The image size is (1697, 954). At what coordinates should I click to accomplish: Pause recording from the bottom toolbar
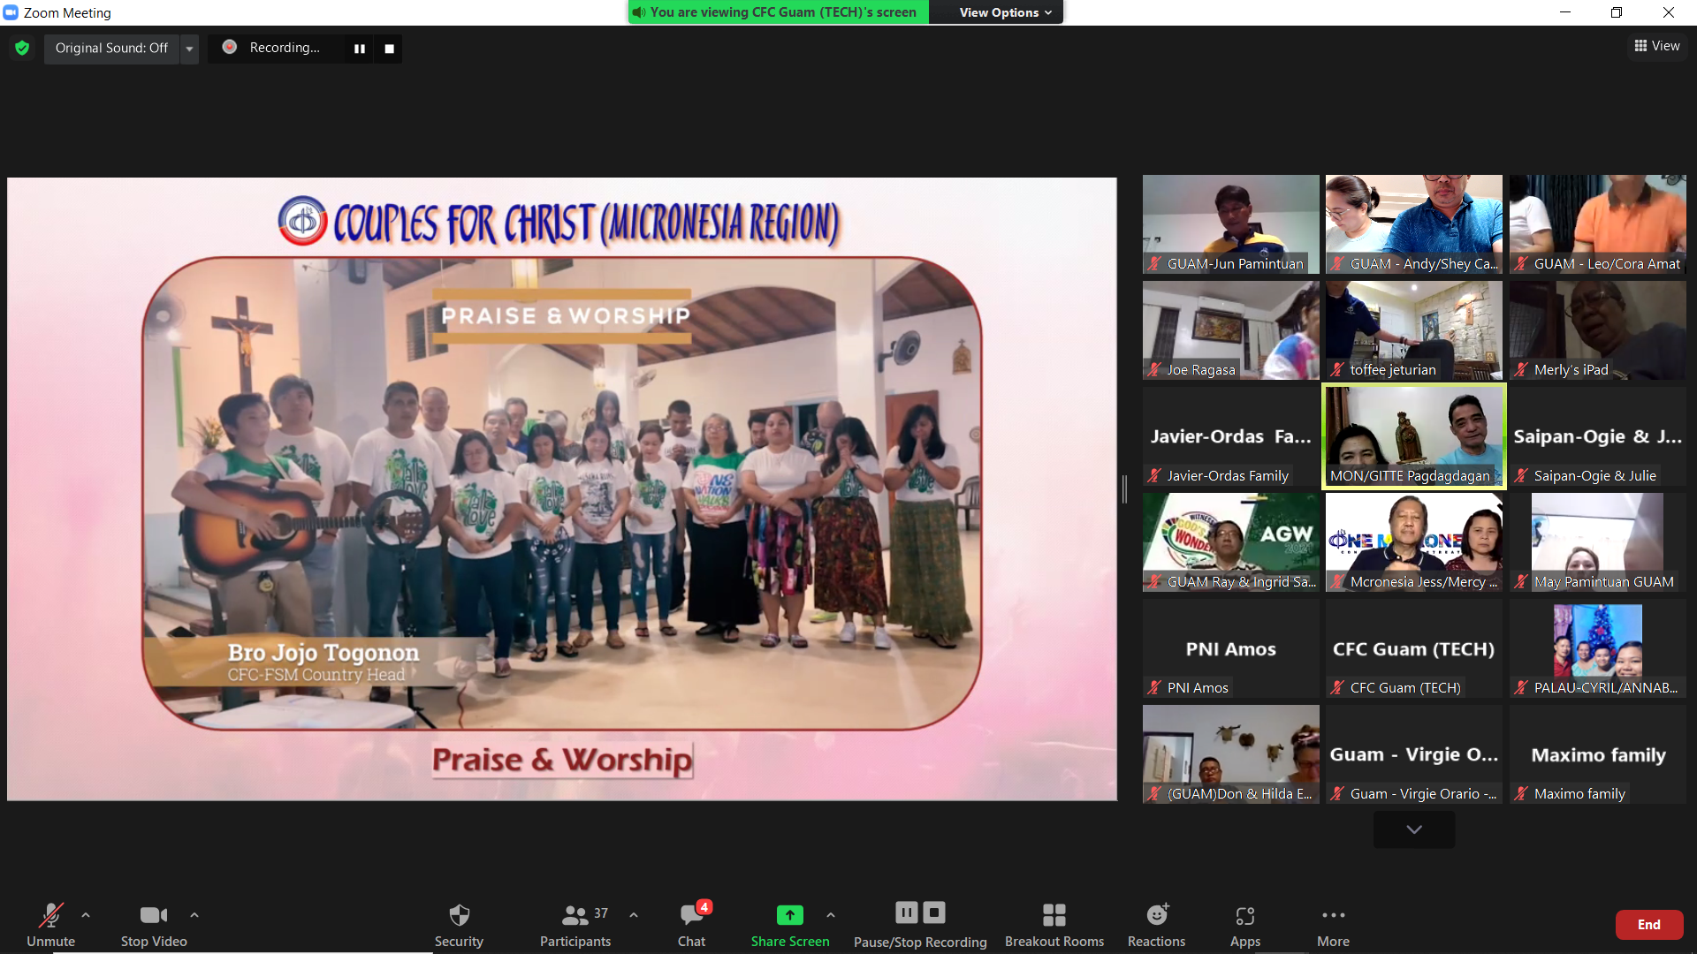click(907, 912)
